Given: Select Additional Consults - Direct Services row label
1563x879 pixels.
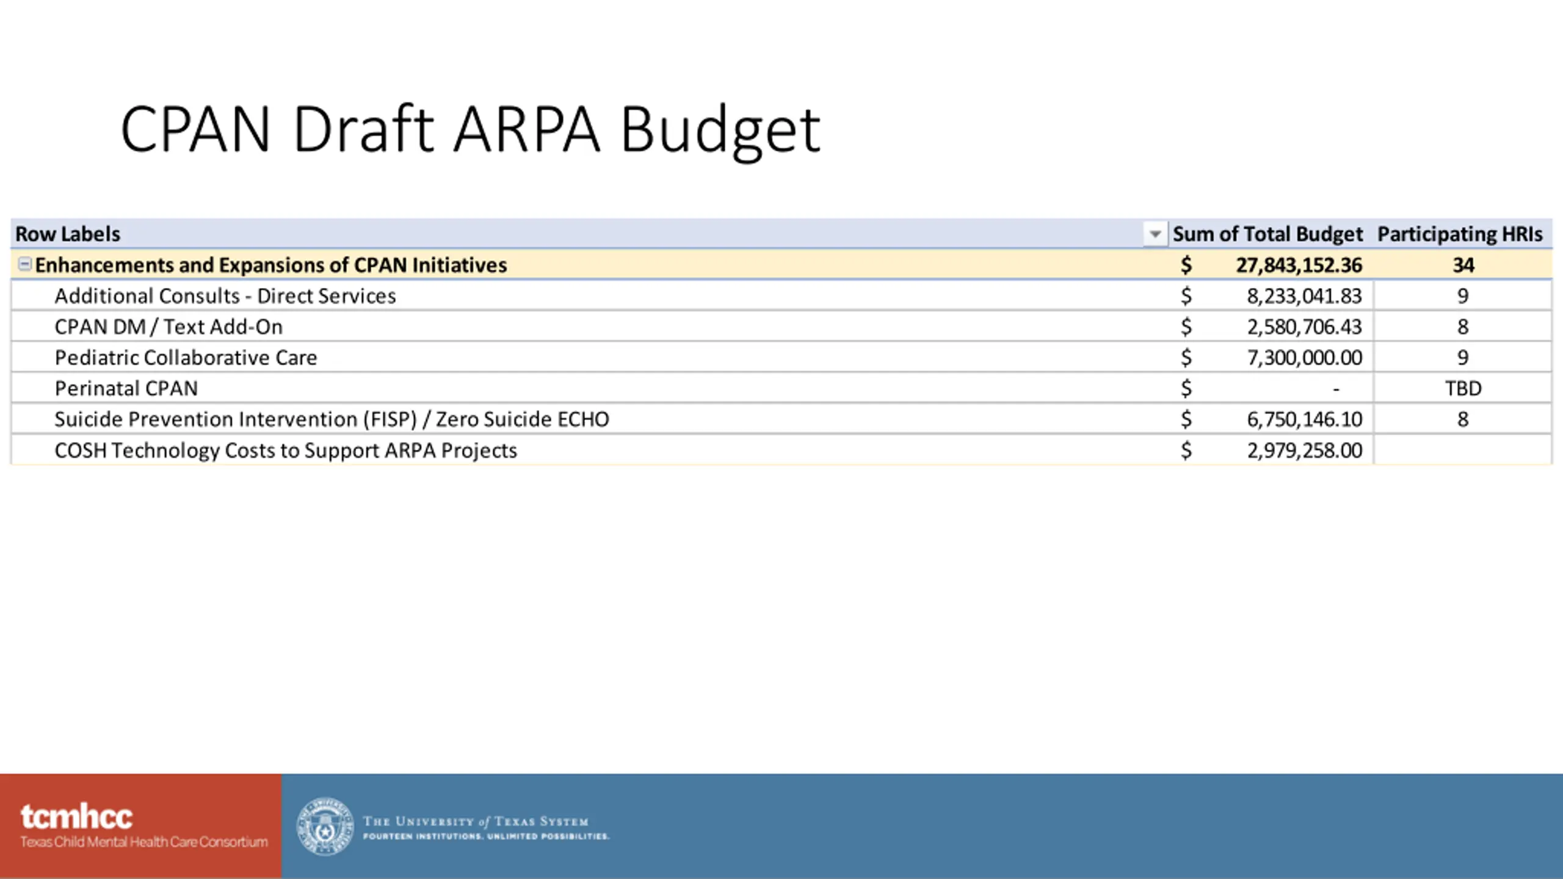Looking at the screenshot, I should (x=225, y=296).
